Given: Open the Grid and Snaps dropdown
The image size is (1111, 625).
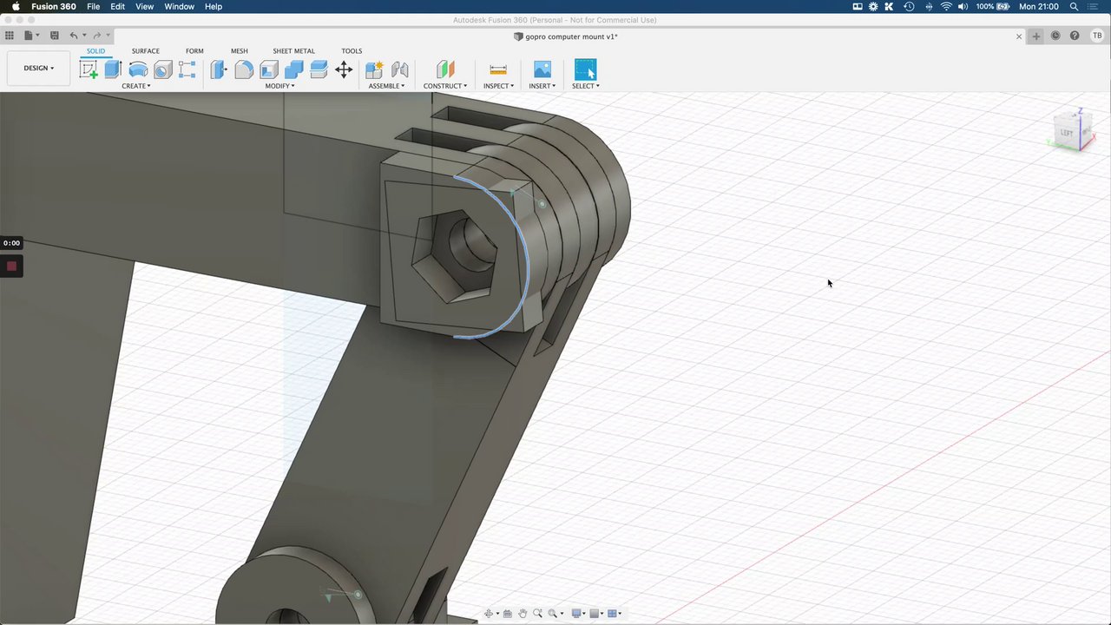Looking at the screenshot, I should click(596, 614).
